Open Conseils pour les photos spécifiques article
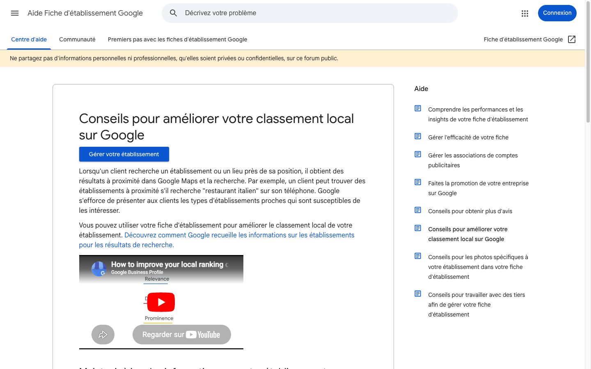The image size is (591, 369). click(478, 267)
